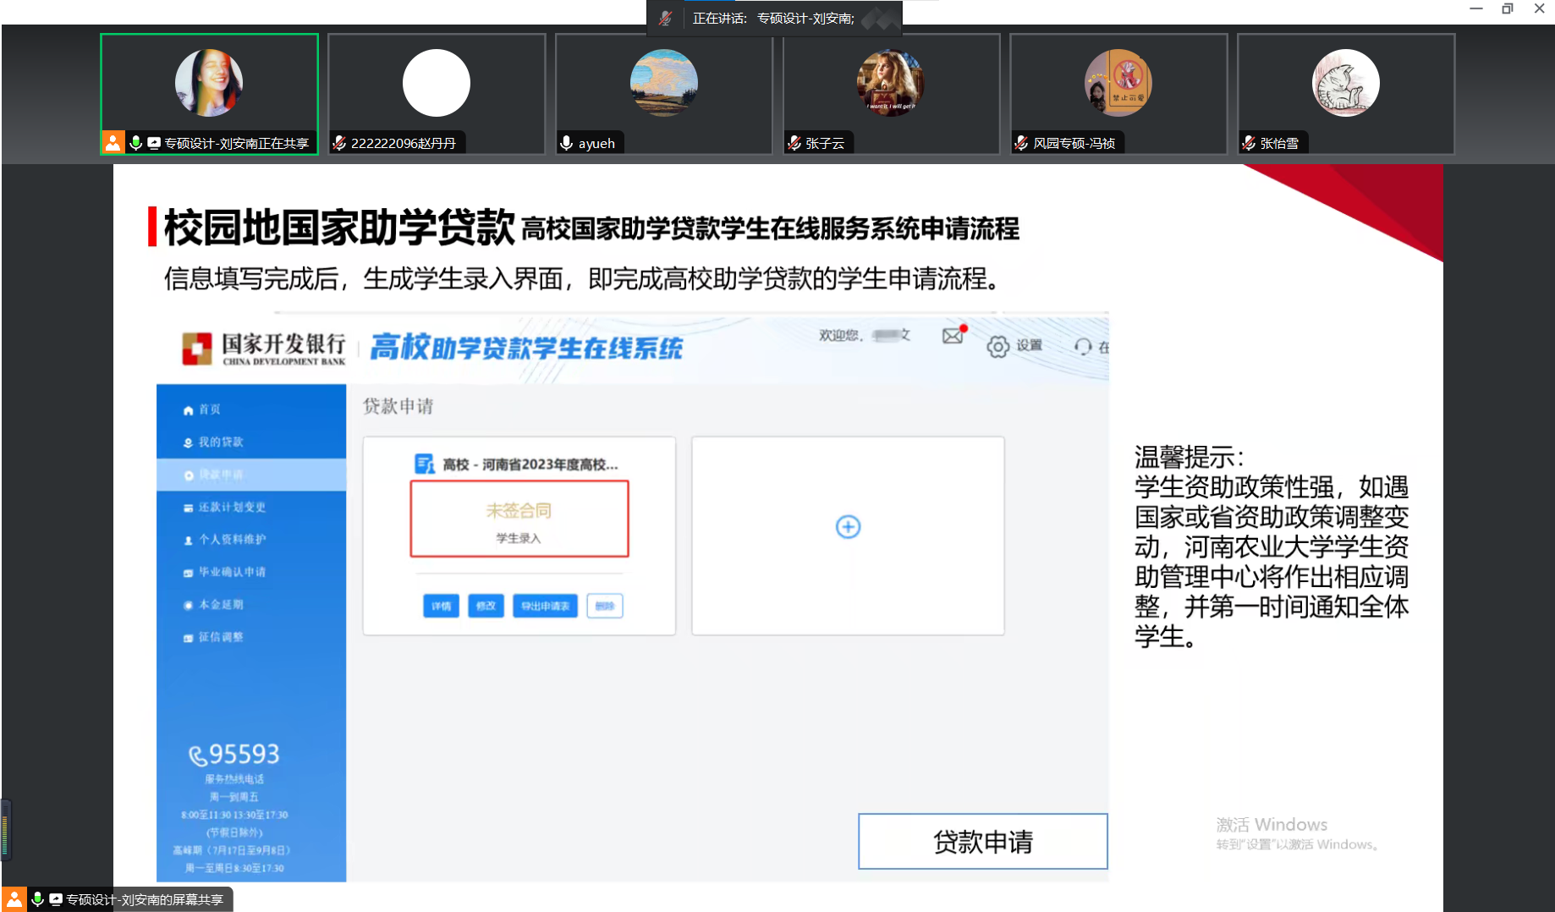The image size is (1555, 912).
Task: Open 我的贷款 in the sidebar
Action: [220, 442]
